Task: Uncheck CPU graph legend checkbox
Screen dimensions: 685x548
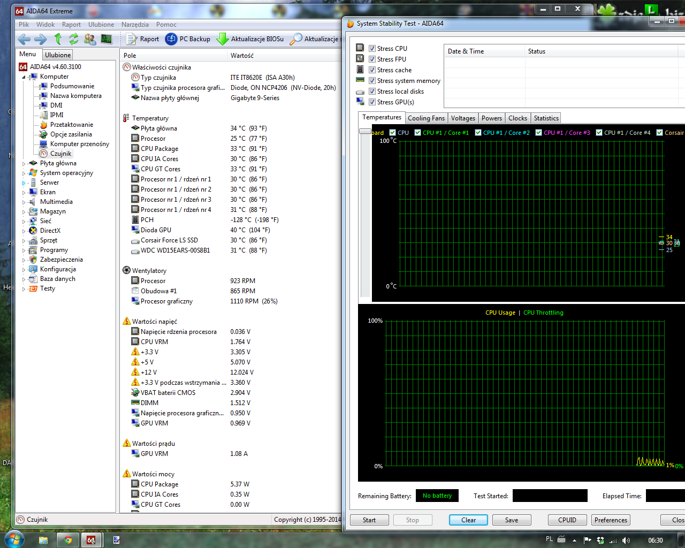Action: point(393,133)
